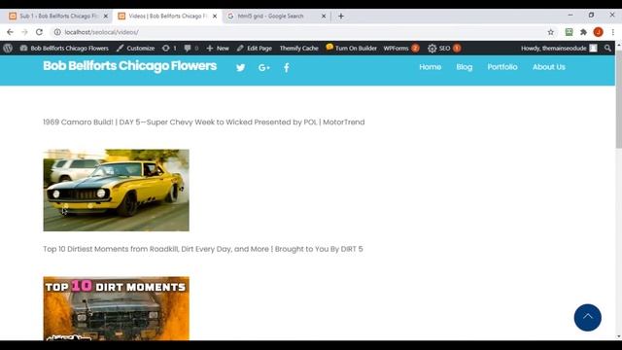Open the About Us nav link
The width and height of the screenshot is (622, 350).
(548, 67)
